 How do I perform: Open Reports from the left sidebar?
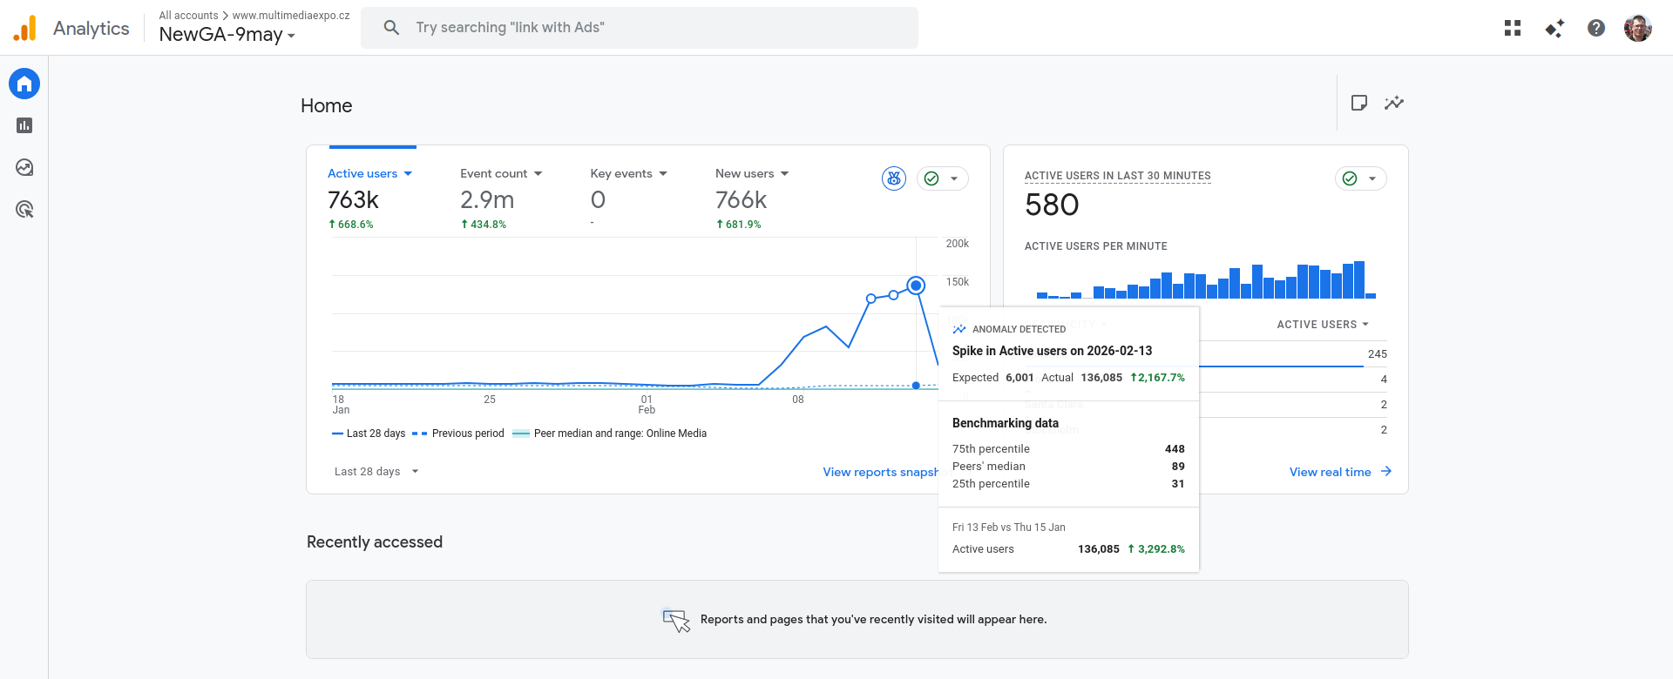pos(24,125)
